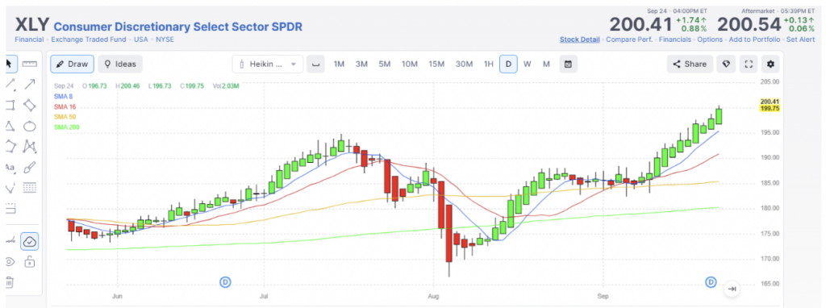Switch to the 15M timeframe
The width and height of the screenshot is (826, 308).
point(436,65)
